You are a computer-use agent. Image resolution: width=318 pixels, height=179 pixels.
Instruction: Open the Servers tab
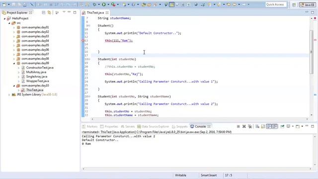tap(128, 126)
